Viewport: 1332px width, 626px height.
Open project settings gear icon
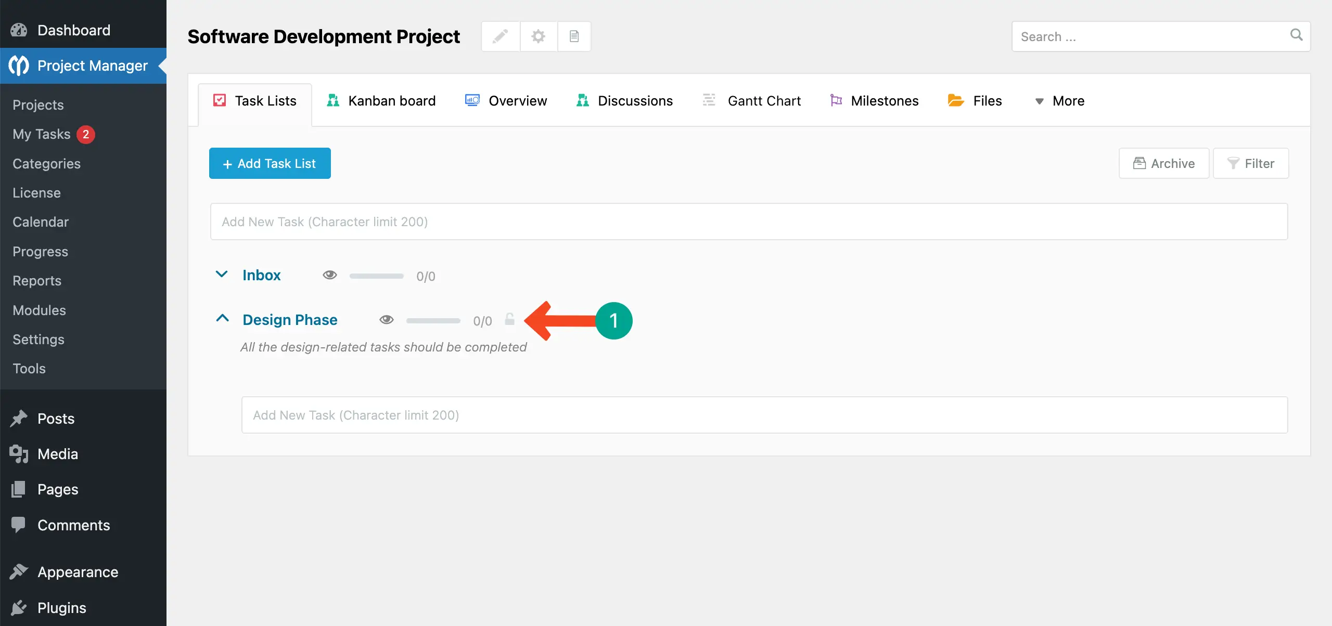tap(537, 36)
